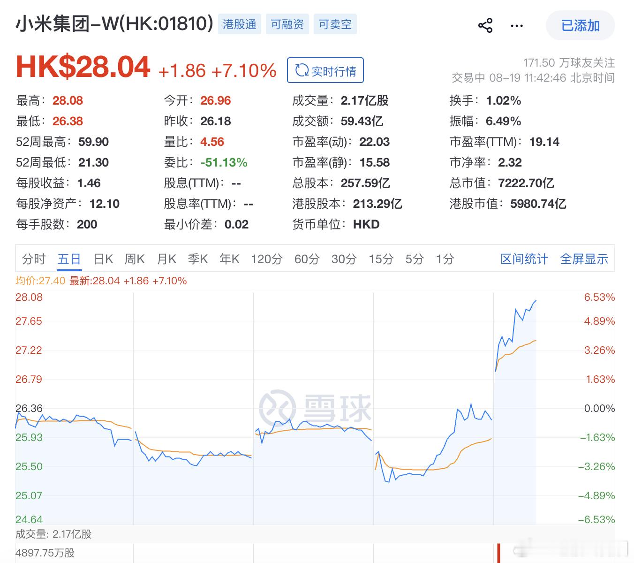Click the 成交量: 2.17亿股 volume bar label
The width and height of the screenshot is (634, 563).
tap(53, 534)
